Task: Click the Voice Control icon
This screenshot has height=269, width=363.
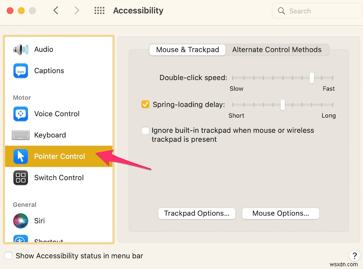Action: 20,114
